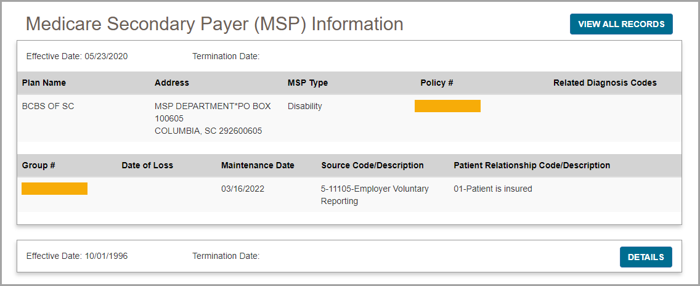The height and width of the screenshot is (286, 700).
Task: Click the Policy # column header
Action: tap(437, 83)
